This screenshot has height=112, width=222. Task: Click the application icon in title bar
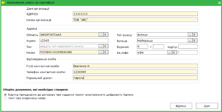3,2
